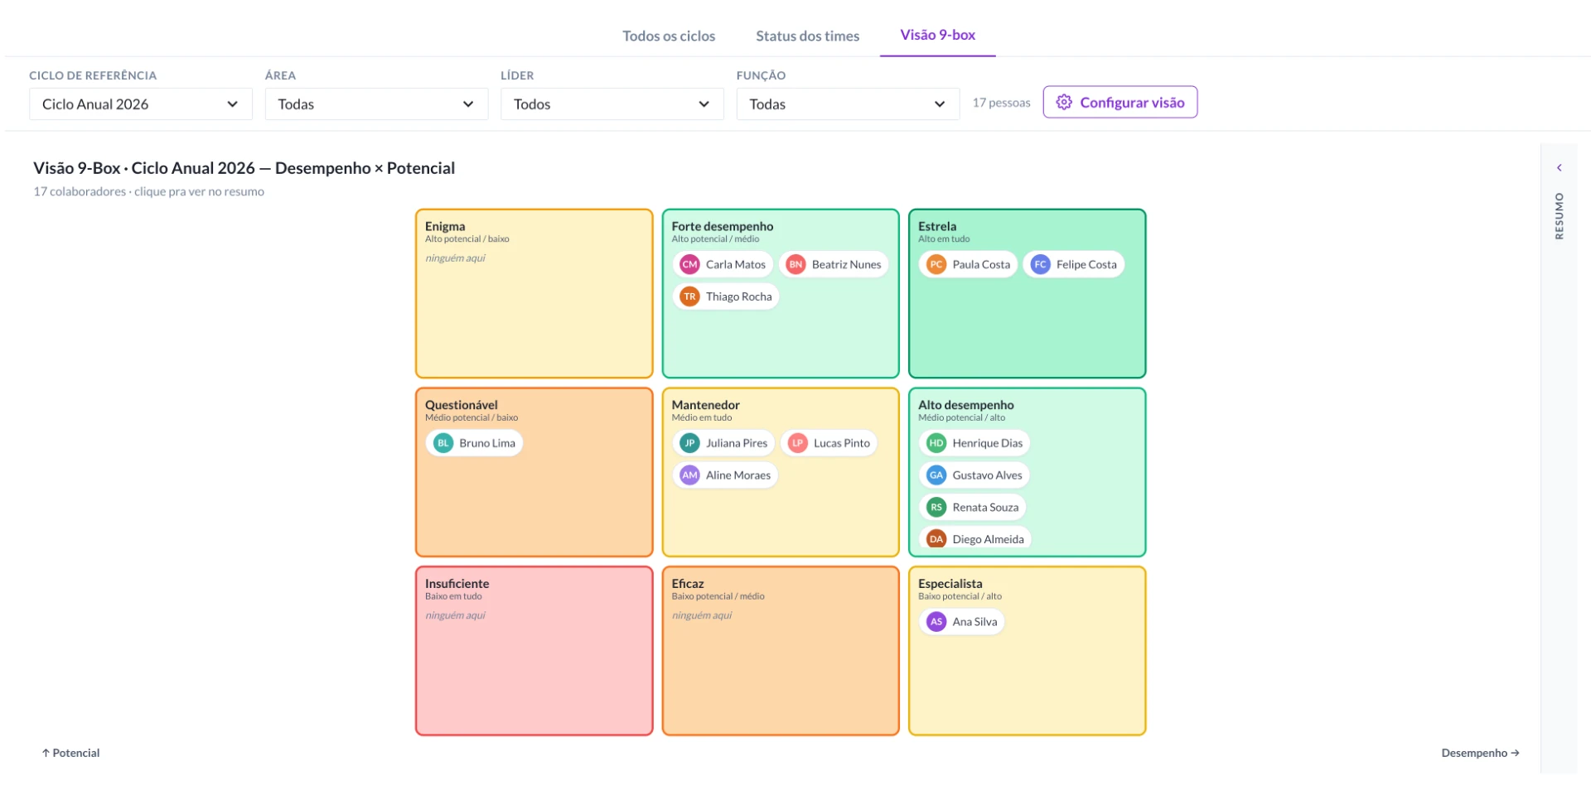
Task: Click the Configurar visão button
Action: coord(1120,102)
